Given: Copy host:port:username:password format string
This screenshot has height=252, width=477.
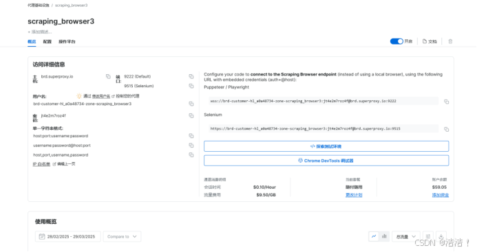Looking at the screenshot, I should [x=191, y=136].
